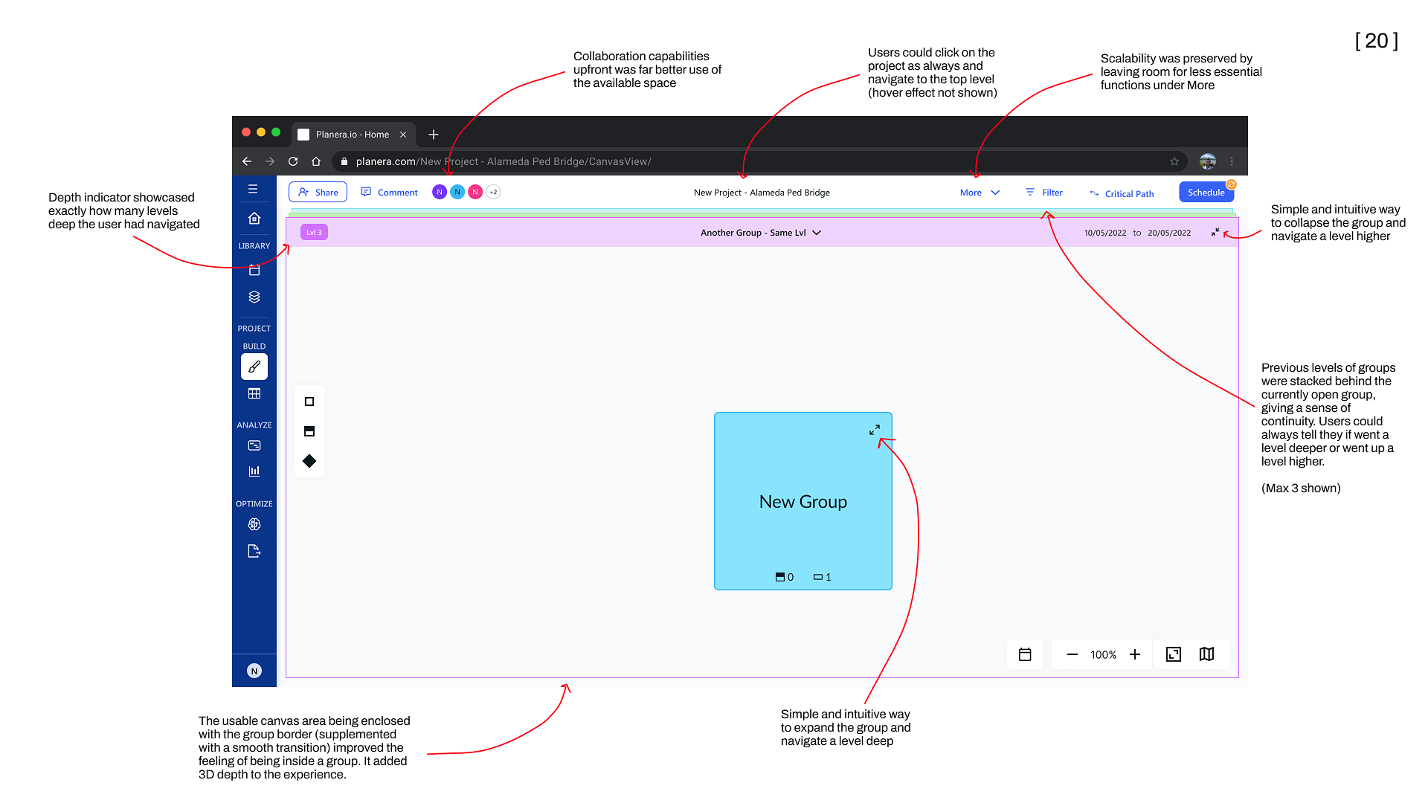Image resolution: width=1428 pixels, height=803 pixels.
Task: Open the Analyze bar chart icon
Action: click(254, 471)
